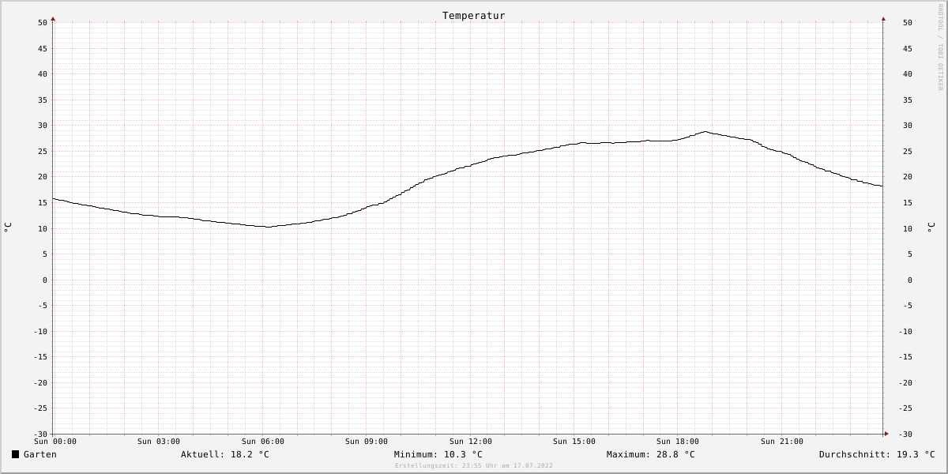
Task: Click the Sun 15:00 time axis label
Action: [x=574, y=442]
